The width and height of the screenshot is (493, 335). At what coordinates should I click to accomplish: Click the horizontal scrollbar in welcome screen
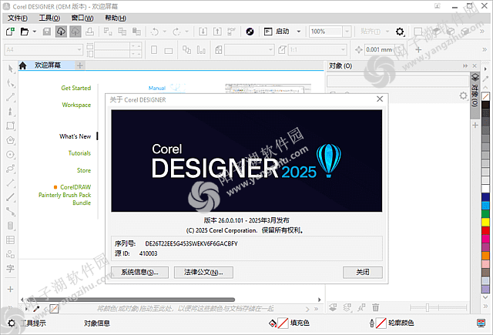130,300
